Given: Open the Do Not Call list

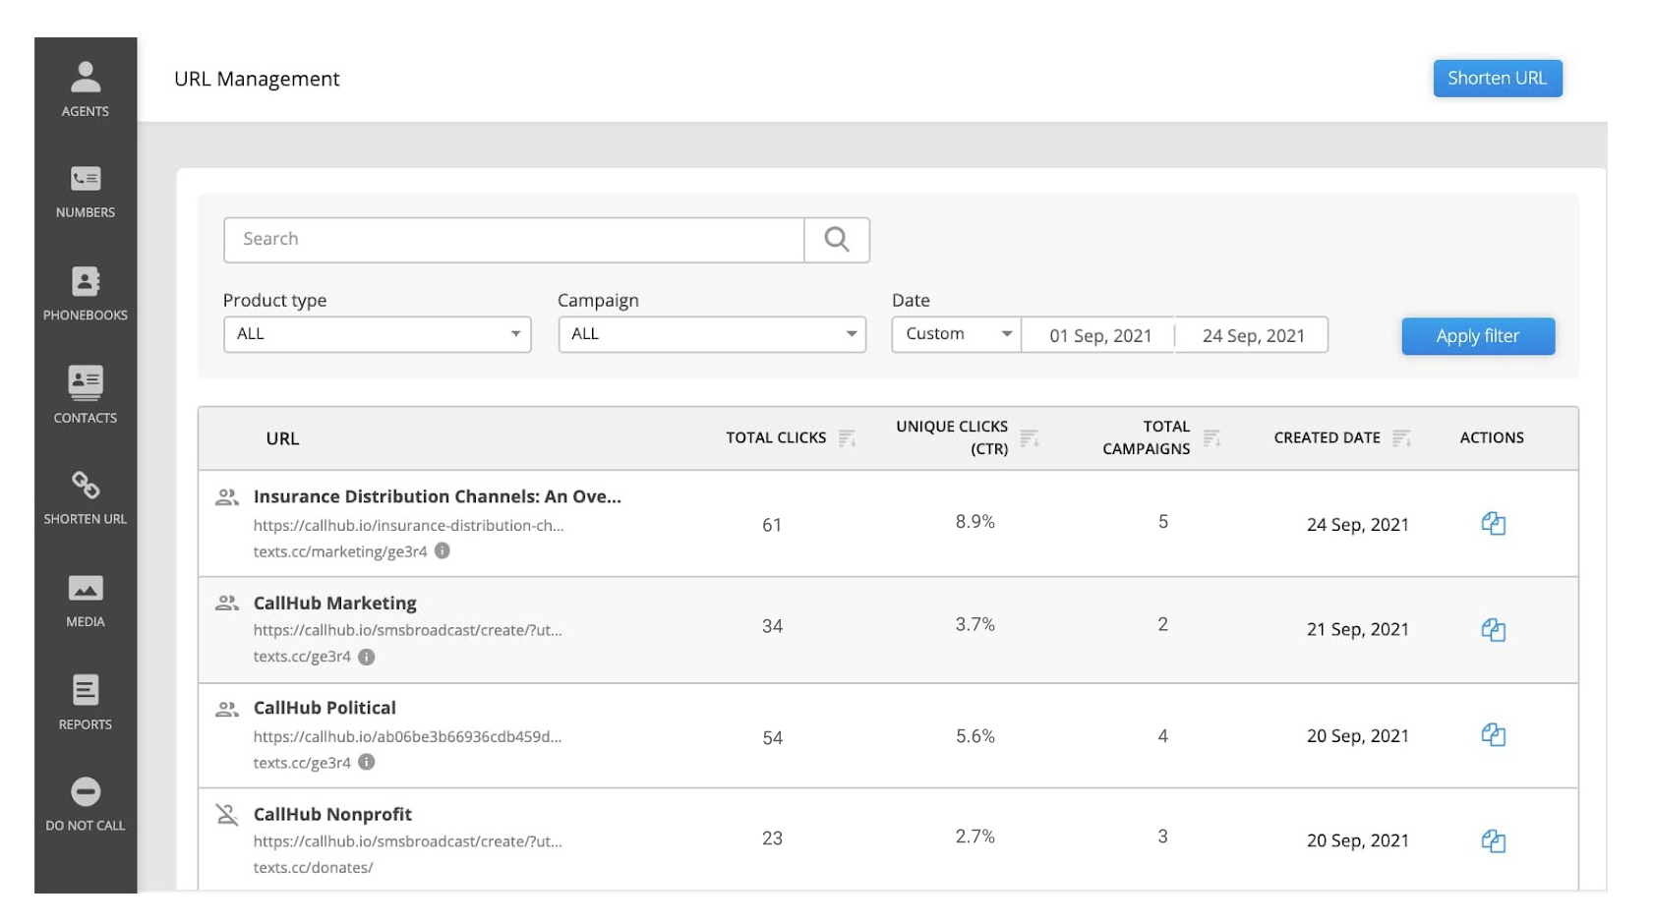Looking at the screenshot, I should tap(86, 805).
